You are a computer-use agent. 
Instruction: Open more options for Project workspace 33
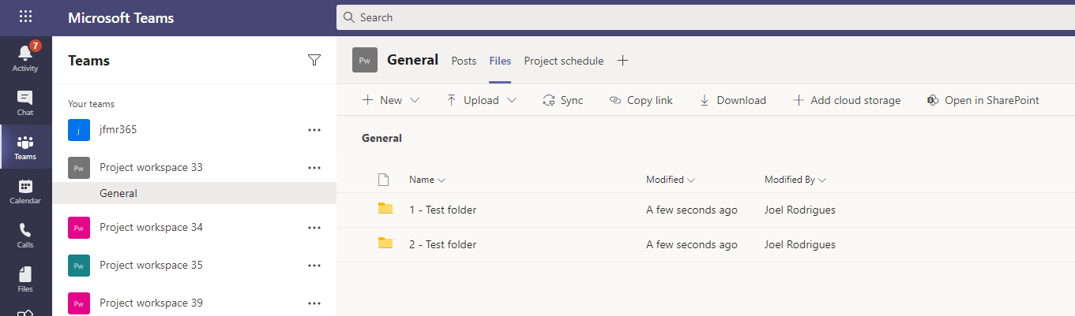(314, 167)
